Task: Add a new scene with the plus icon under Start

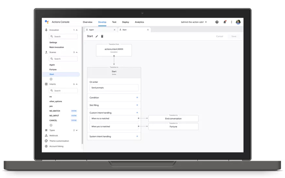Action: [x=51, y=79]
